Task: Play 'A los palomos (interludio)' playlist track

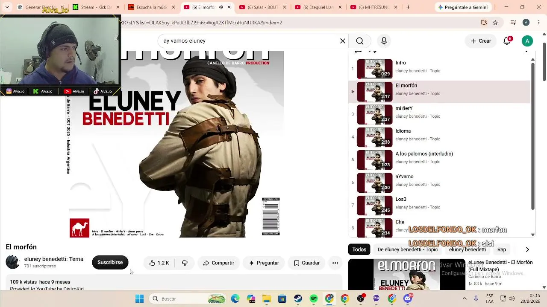Action: point(439,159)
